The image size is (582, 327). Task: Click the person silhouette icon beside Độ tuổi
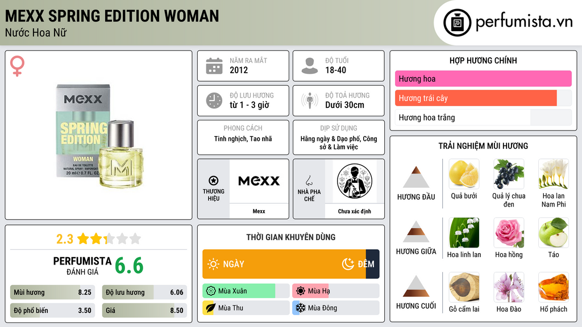click(310, 66)
